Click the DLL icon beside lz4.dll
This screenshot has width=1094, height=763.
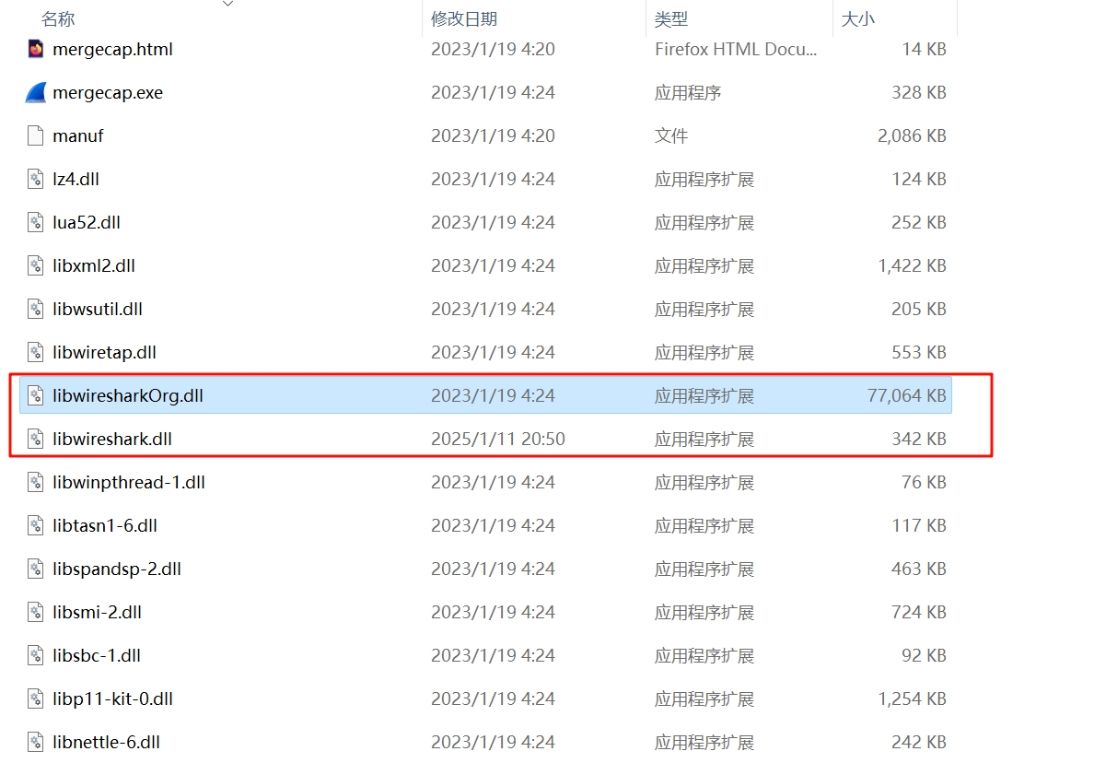[x=36, y=179]
